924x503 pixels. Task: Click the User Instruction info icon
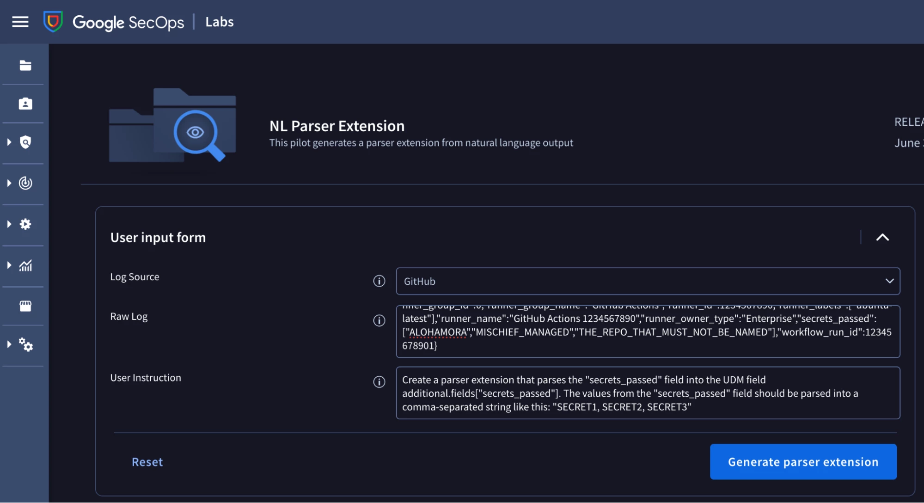click(x=379, y=382)
